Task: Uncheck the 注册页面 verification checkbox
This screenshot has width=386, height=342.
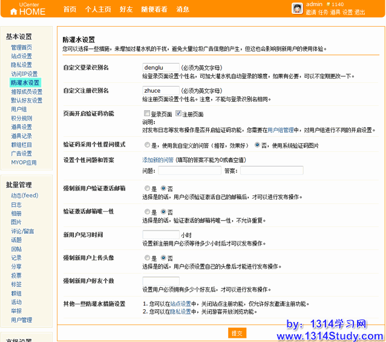Action: point(178,114)
